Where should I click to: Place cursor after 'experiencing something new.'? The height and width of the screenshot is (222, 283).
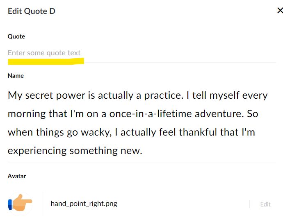pos(143,151)
